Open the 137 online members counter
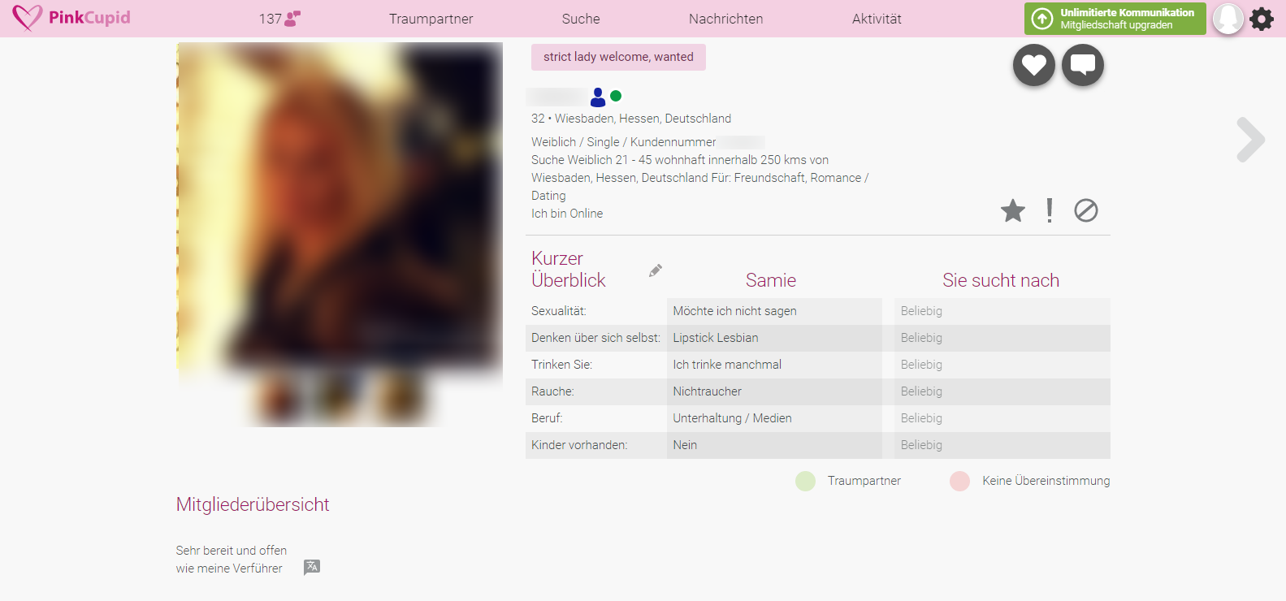 [x=279, y=19]
